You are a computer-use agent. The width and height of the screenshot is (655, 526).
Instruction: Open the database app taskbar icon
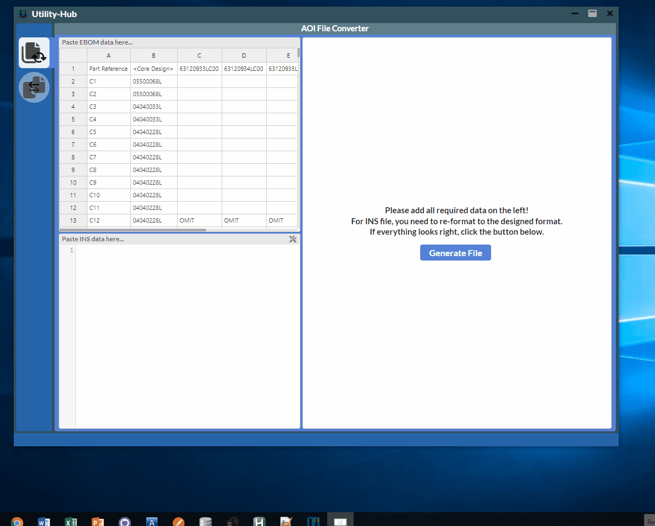click(x=206, y=522)
